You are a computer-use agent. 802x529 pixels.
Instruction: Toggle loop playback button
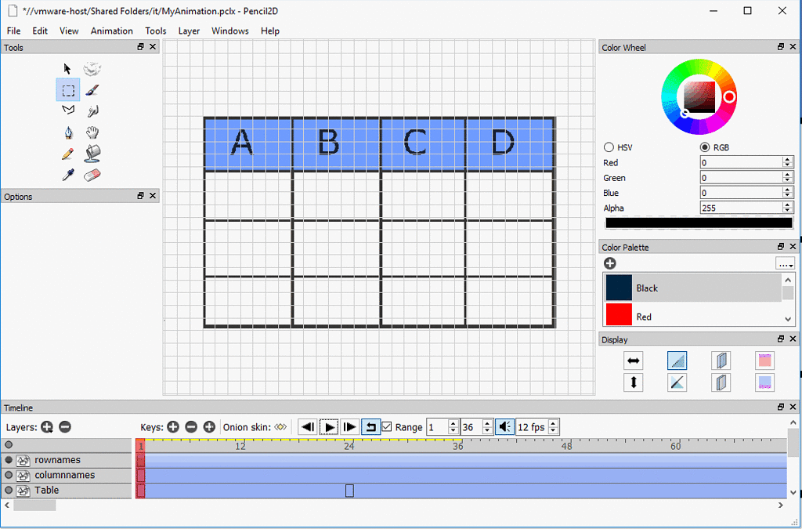[370, 426]
